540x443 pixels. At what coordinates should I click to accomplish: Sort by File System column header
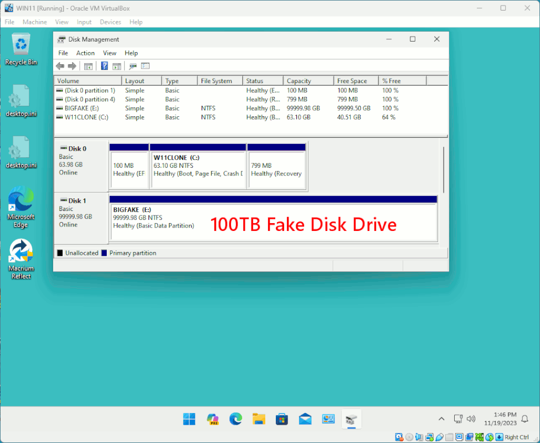click(220, 81)
